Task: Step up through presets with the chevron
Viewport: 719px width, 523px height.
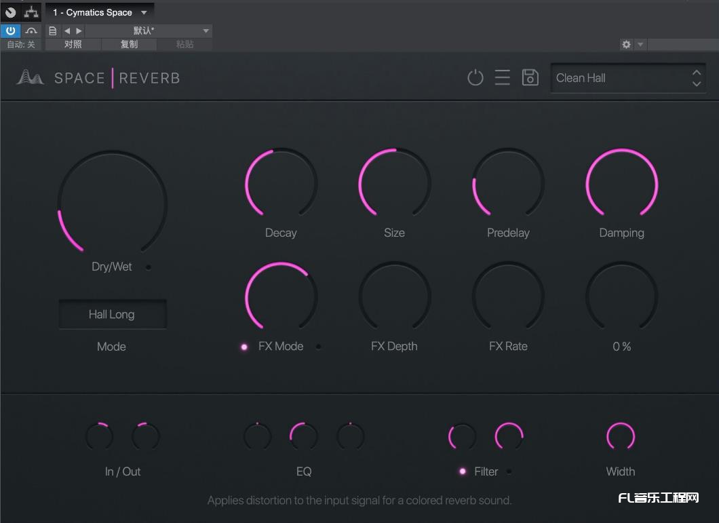Action: coord(696,73)
